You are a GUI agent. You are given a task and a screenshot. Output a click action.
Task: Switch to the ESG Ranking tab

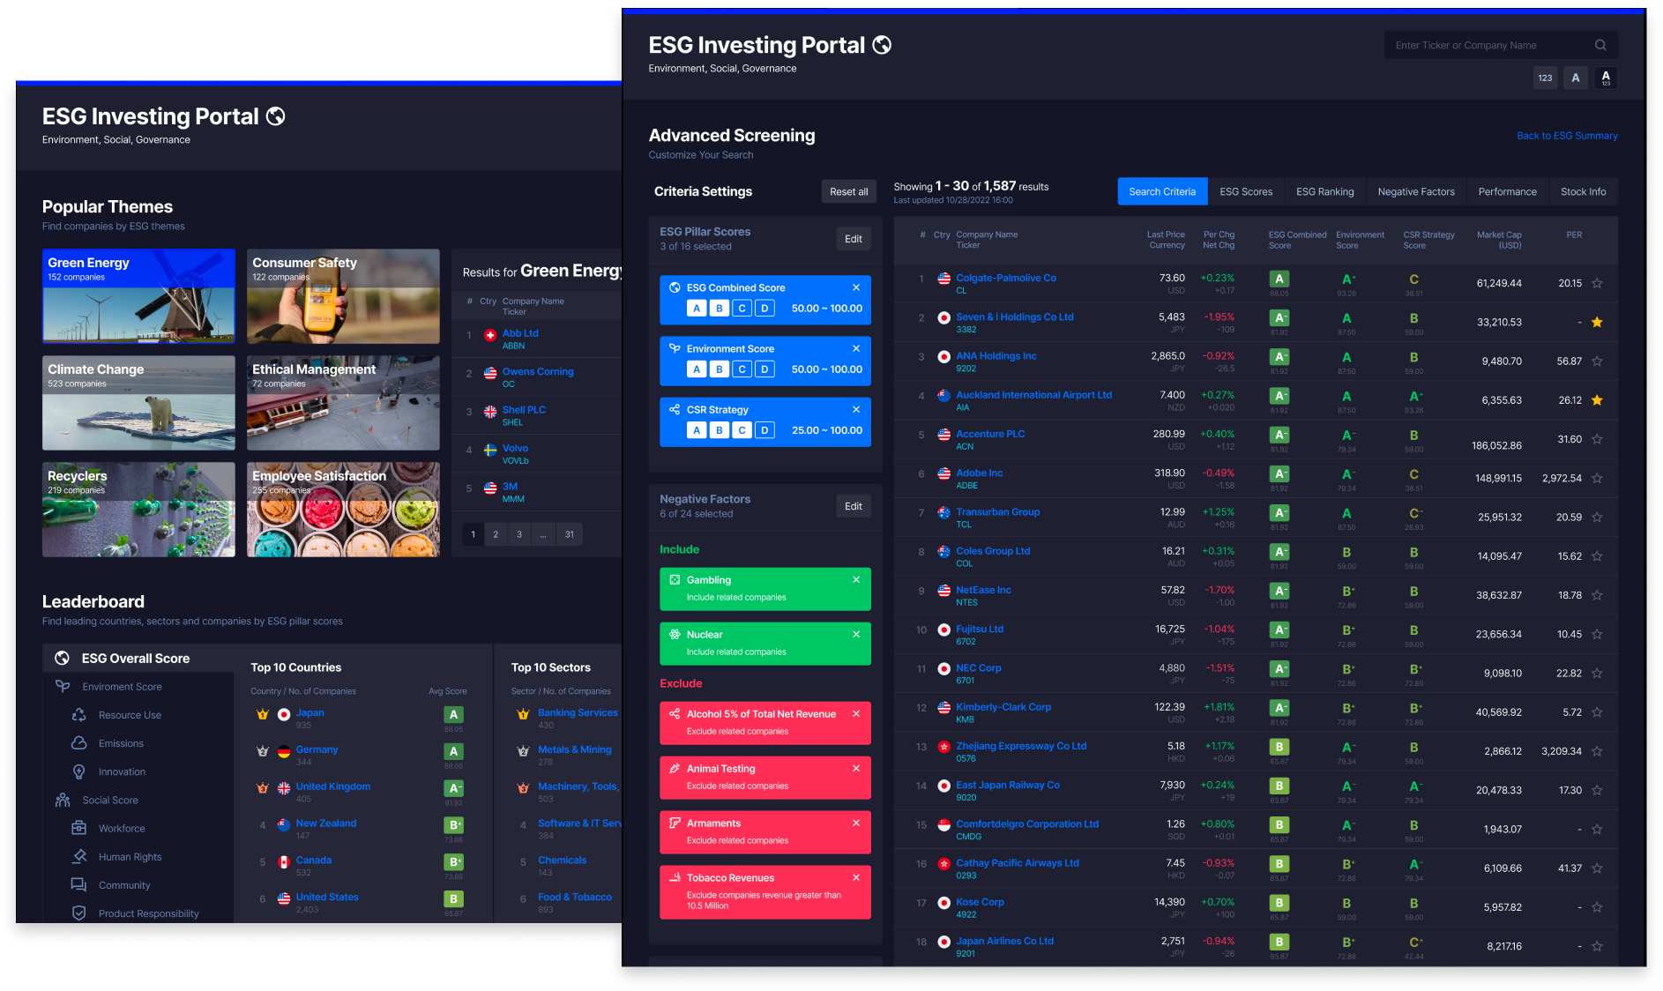(x=1324, y=191)
